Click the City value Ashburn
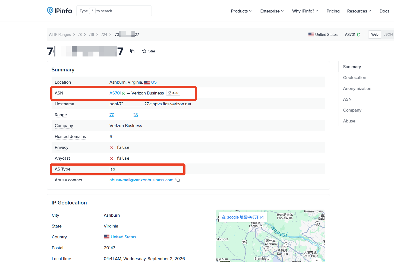 pos(112,215)
